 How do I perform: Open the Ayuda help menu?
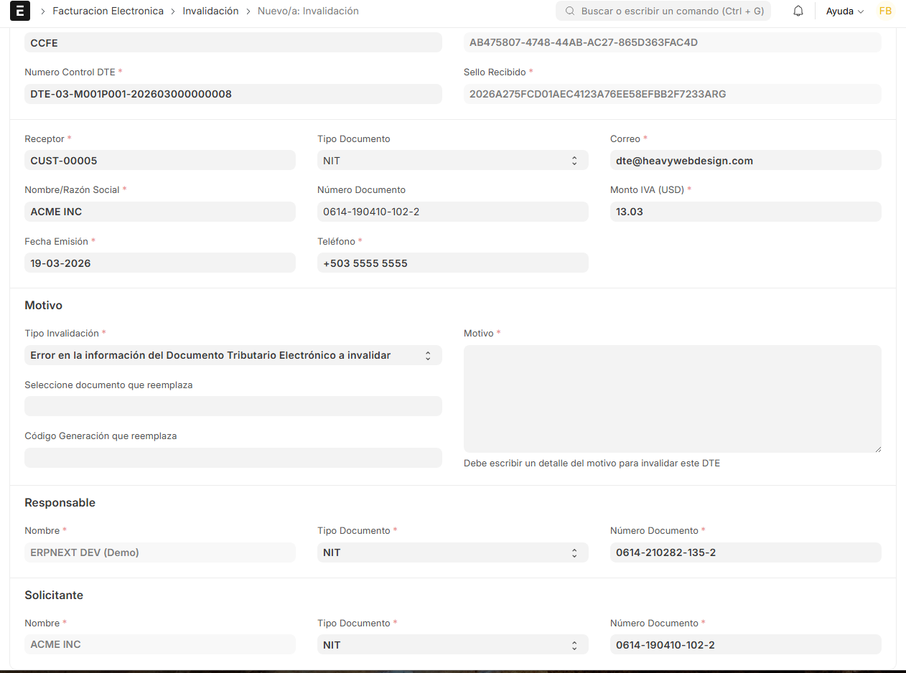click(x=844, y=11)
